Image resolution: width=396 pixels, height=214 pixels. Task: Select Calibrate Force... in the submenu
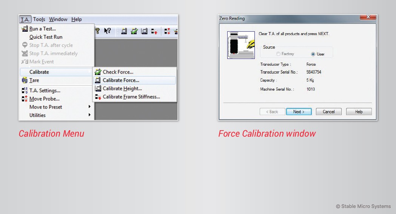[x=135, y=80]
